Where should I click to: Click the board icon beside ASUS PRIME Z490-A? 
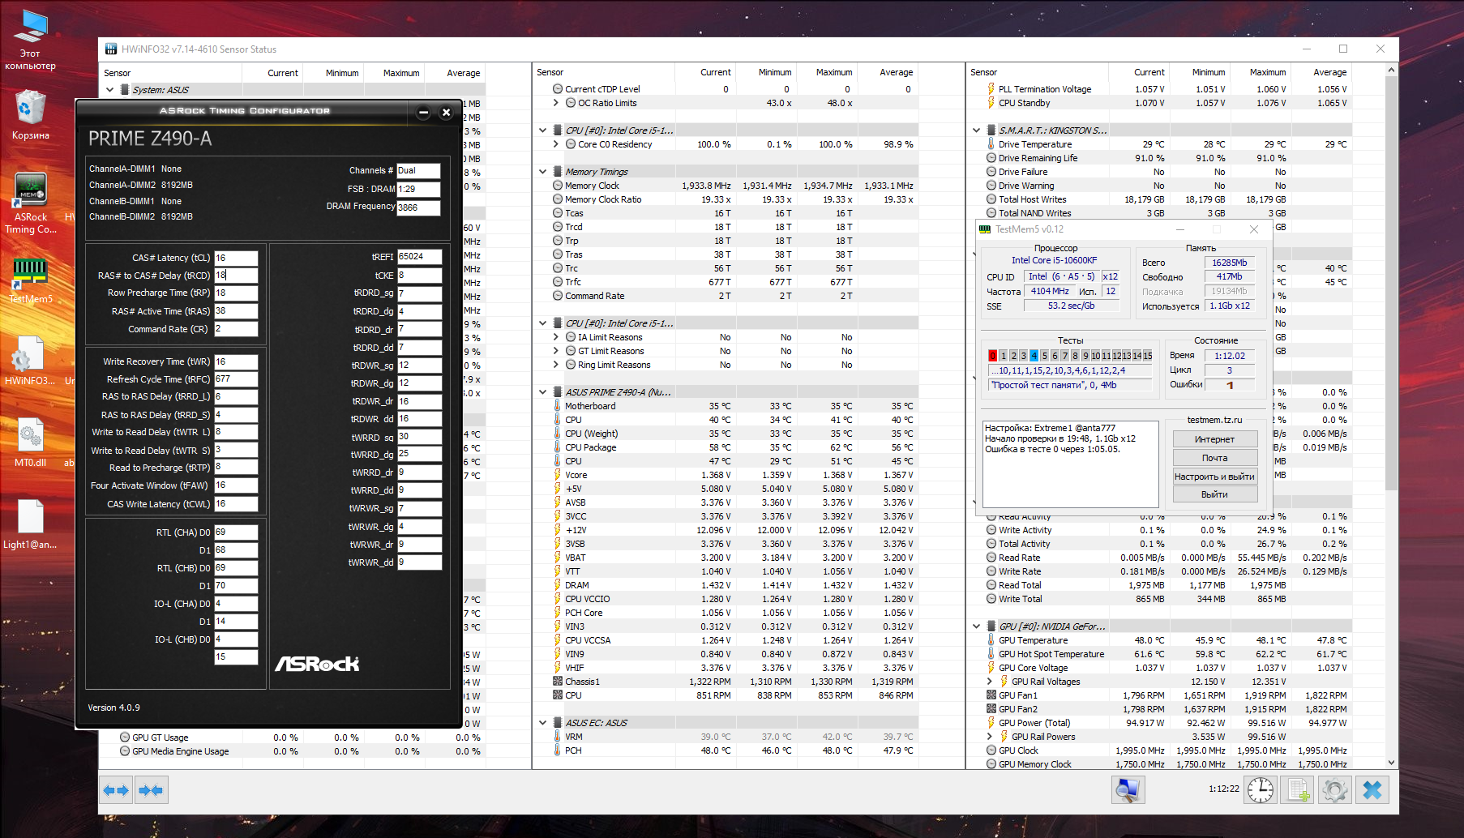559,392
